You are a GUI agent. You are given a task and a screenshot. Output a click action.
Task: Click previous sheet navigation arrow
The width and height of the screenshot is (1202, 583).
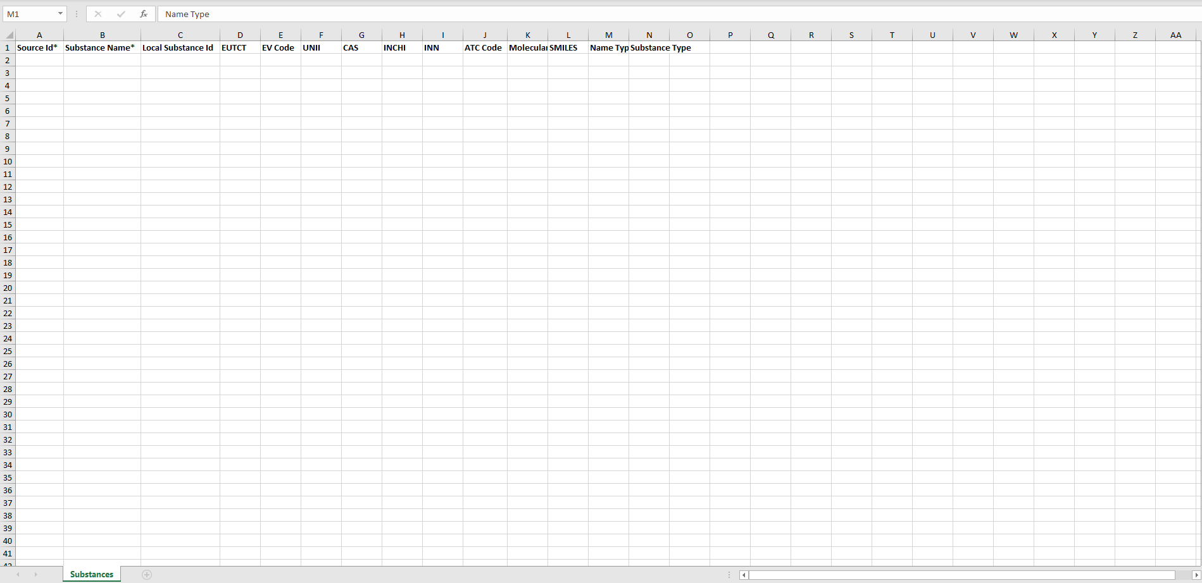[18, 575]
